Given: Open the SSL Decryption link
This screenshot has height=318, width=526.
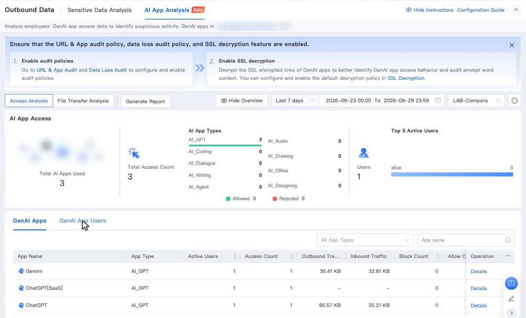Looking at the screenshot, I should pyautogui.click(x=406, y=78).
